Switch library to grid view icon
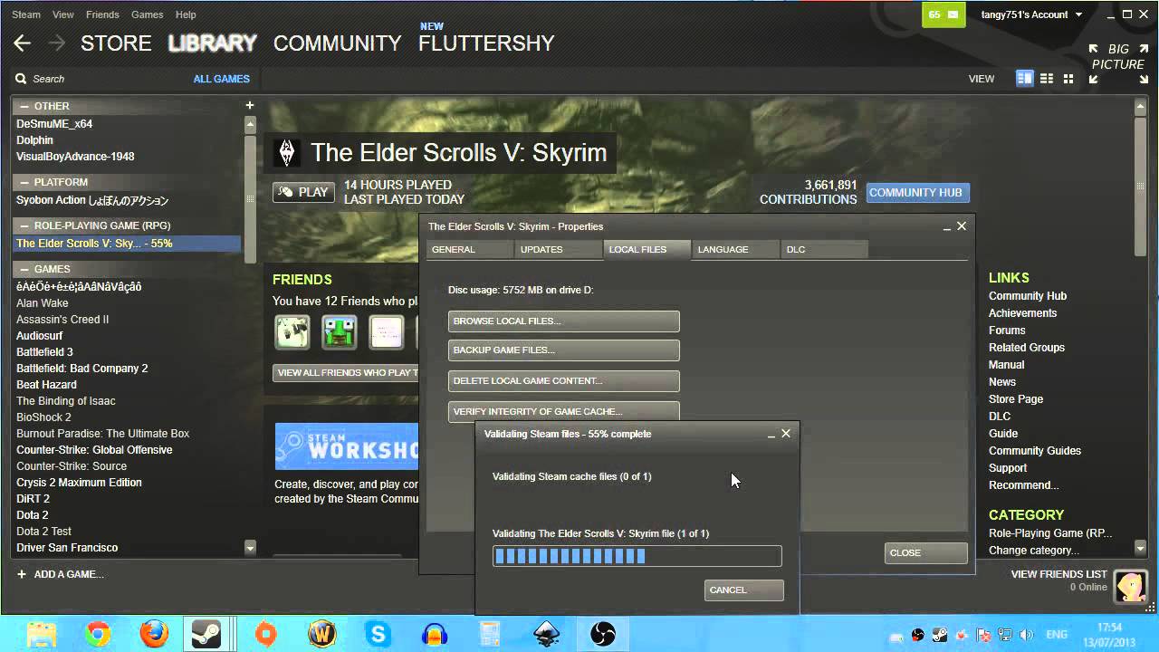Image resolution: width=1159 pixels, height=652 pixels. pyautogui.click(x=1068, y=79)
